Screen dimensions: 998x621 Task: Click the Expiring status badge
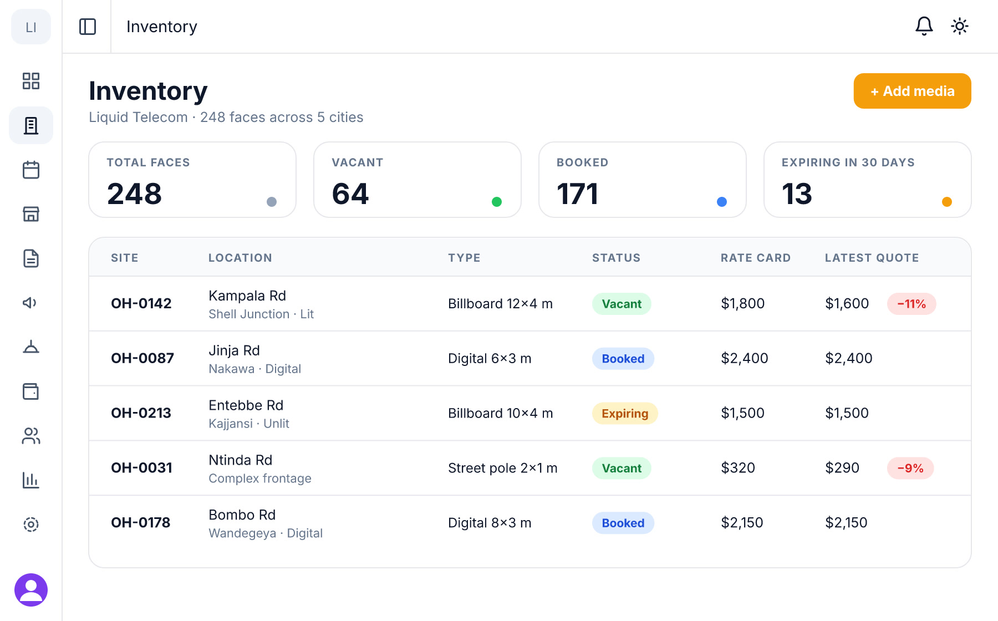point(625,414)
